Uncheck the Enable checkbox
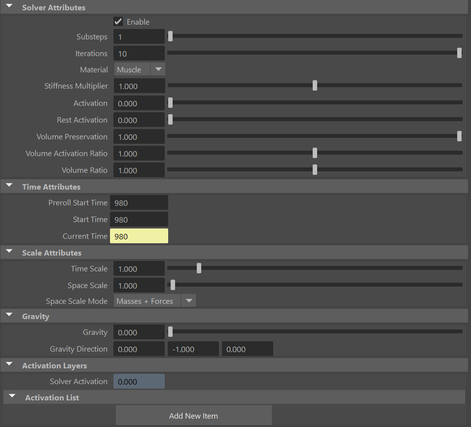471x427 pixels. (x=118, y=21)
